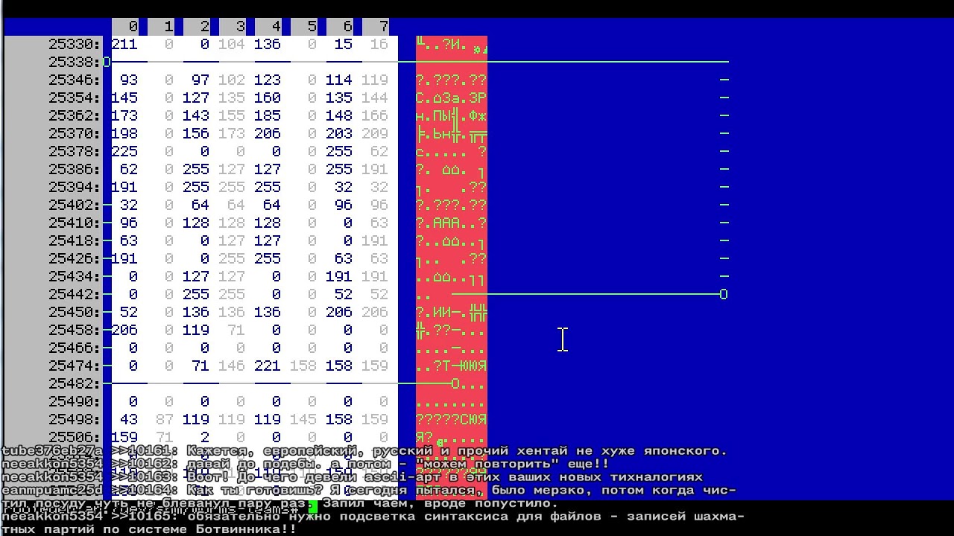954x536 pixels.
Task: Click row address 25490
Action: 75,402
